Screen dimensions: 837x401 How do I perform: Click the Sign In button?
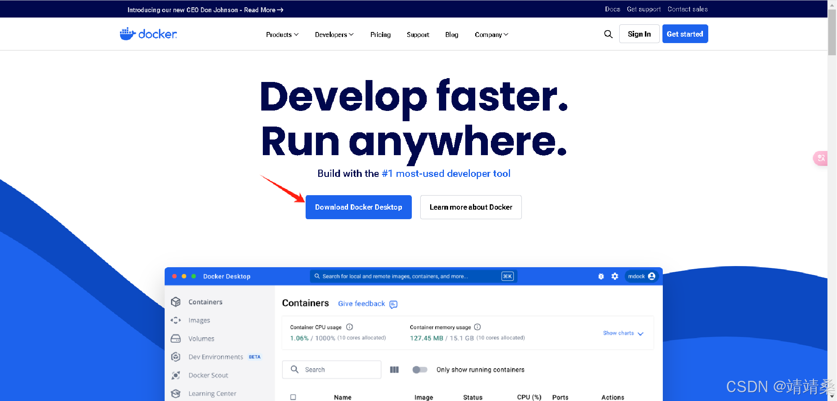639,34
